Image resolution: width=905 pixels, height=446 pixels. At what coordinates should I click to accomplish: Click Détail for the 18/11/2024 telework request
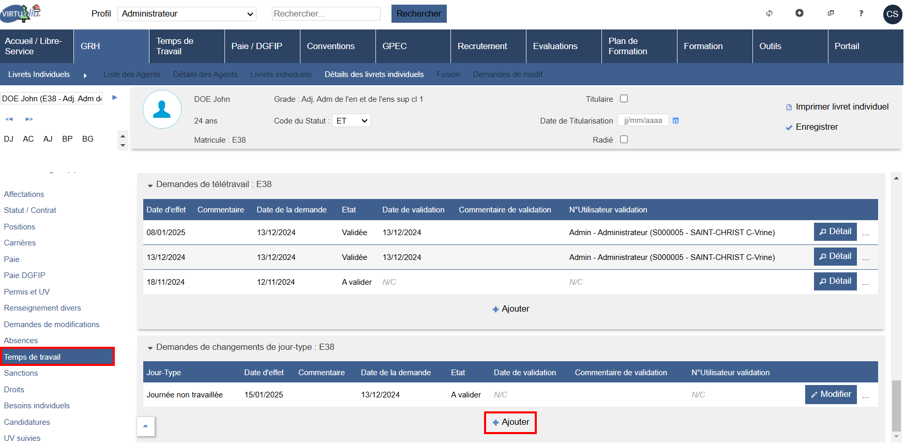click(x=835, y=282)
